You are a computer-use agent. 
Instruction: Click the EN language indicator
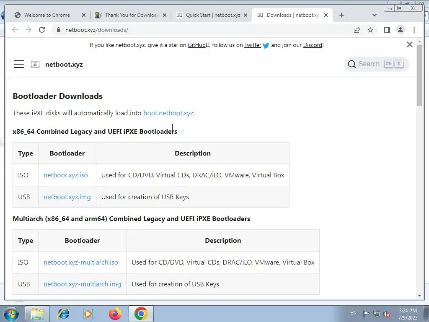pos(353,313)
